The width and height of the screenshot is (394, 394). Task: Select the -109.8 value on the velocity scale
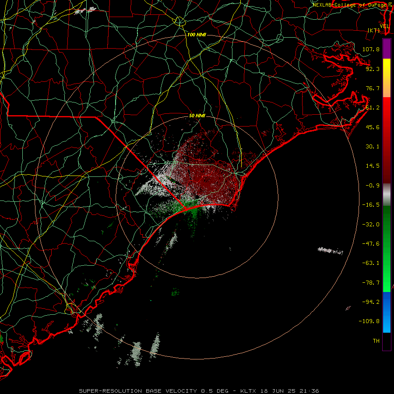(x=369, y=321)
